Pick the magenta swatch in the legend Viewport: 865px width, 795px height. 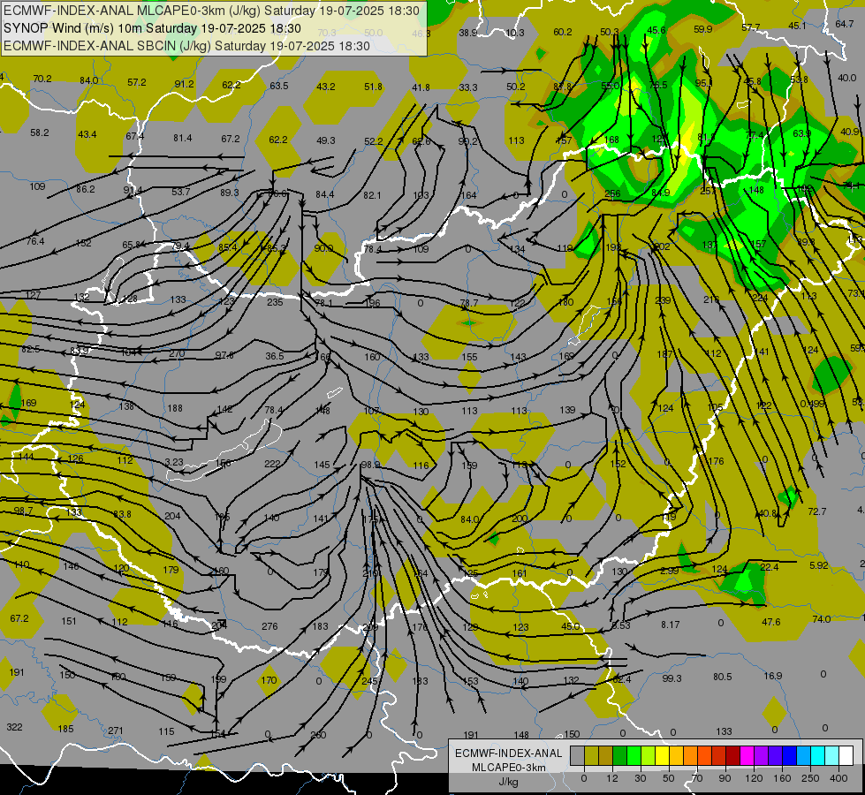tap(747, 755)
